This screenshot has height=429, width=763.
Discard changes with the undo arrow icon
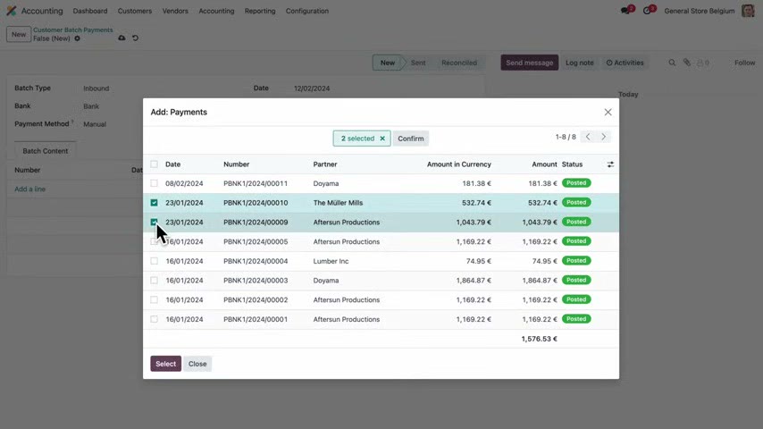tap(135, 38)
